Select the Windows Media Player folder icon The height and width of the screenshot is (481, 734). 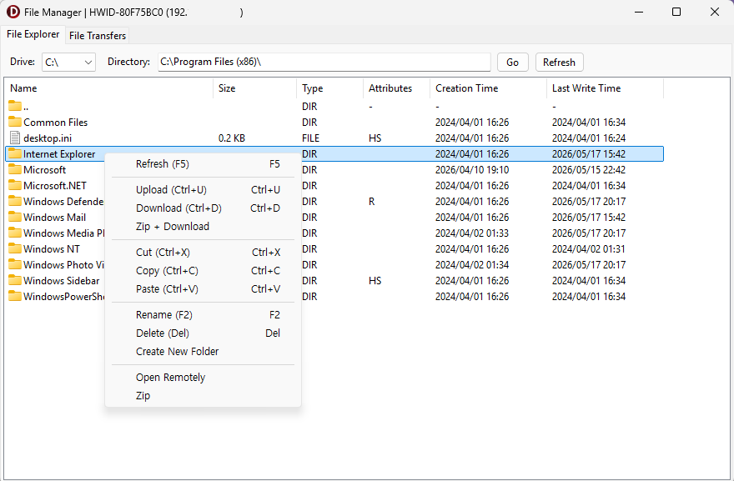(15, 233)
